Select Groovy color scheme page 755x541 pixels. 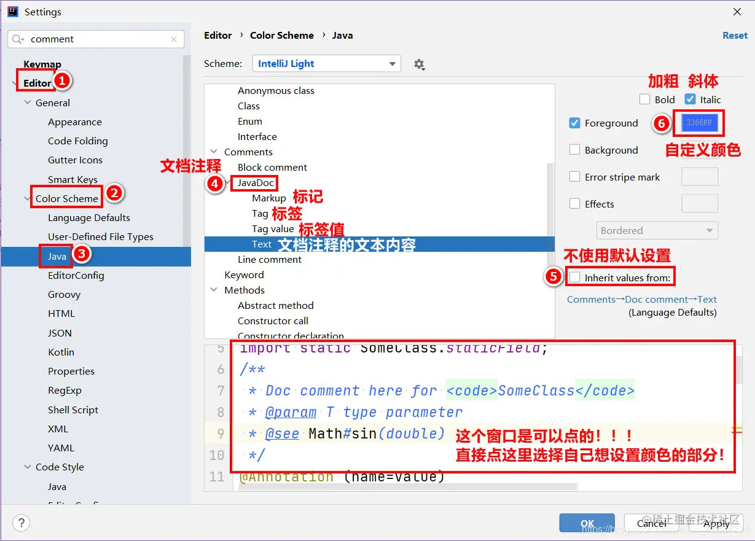(65, 294)
